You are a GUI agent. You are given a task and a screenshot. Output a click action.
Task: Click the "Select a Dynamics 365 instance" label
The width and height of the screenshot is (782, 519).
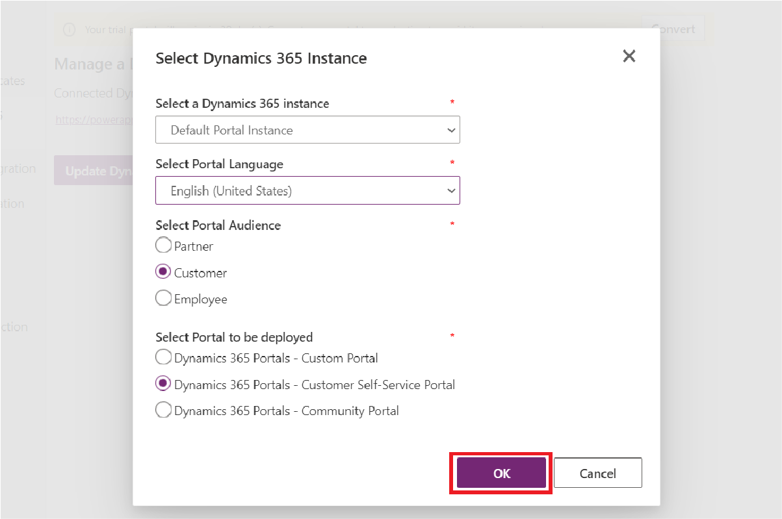(242, 103)
